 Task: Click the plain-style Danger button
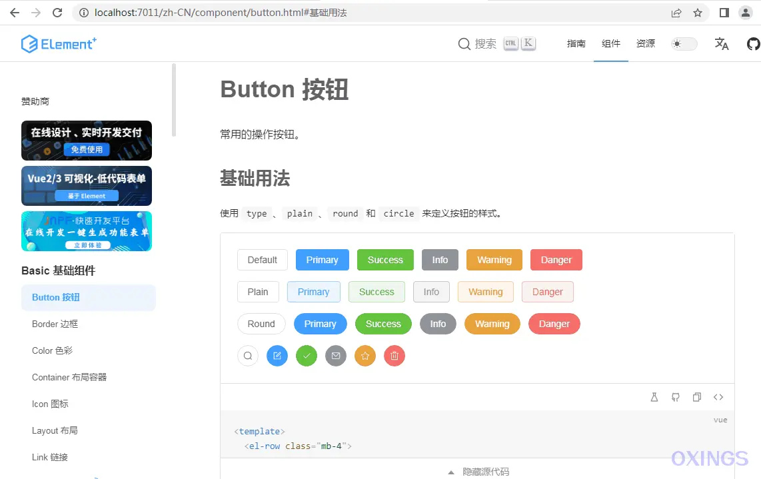[x=548, y=292]
